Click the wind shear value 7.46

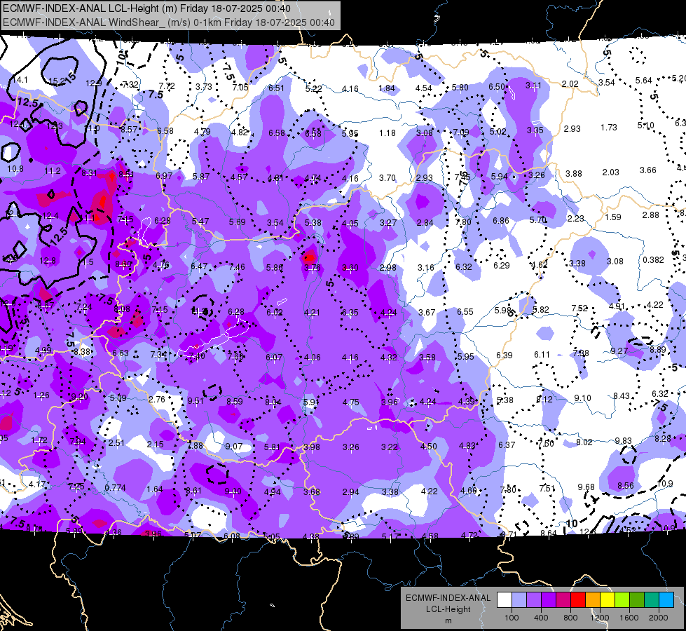237,266
